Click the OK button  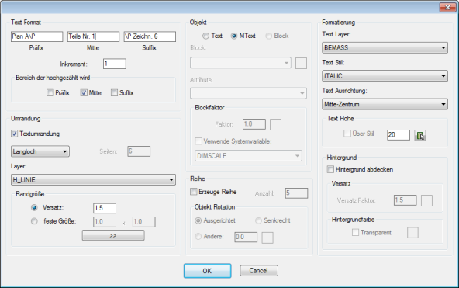tap(207, 271)
